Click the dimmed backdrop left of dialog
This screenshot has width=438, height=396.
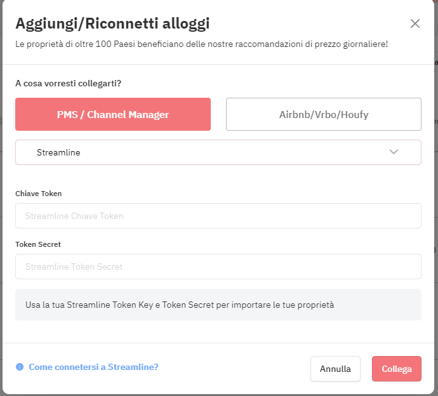1,195
